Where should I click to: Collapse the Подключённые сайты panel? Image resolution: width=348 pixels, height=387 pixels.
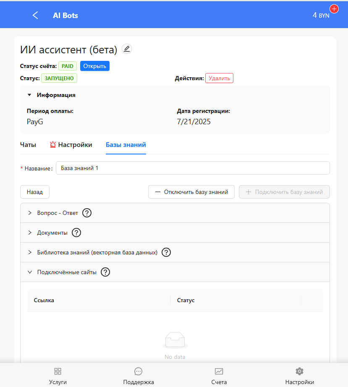point(30,272)
